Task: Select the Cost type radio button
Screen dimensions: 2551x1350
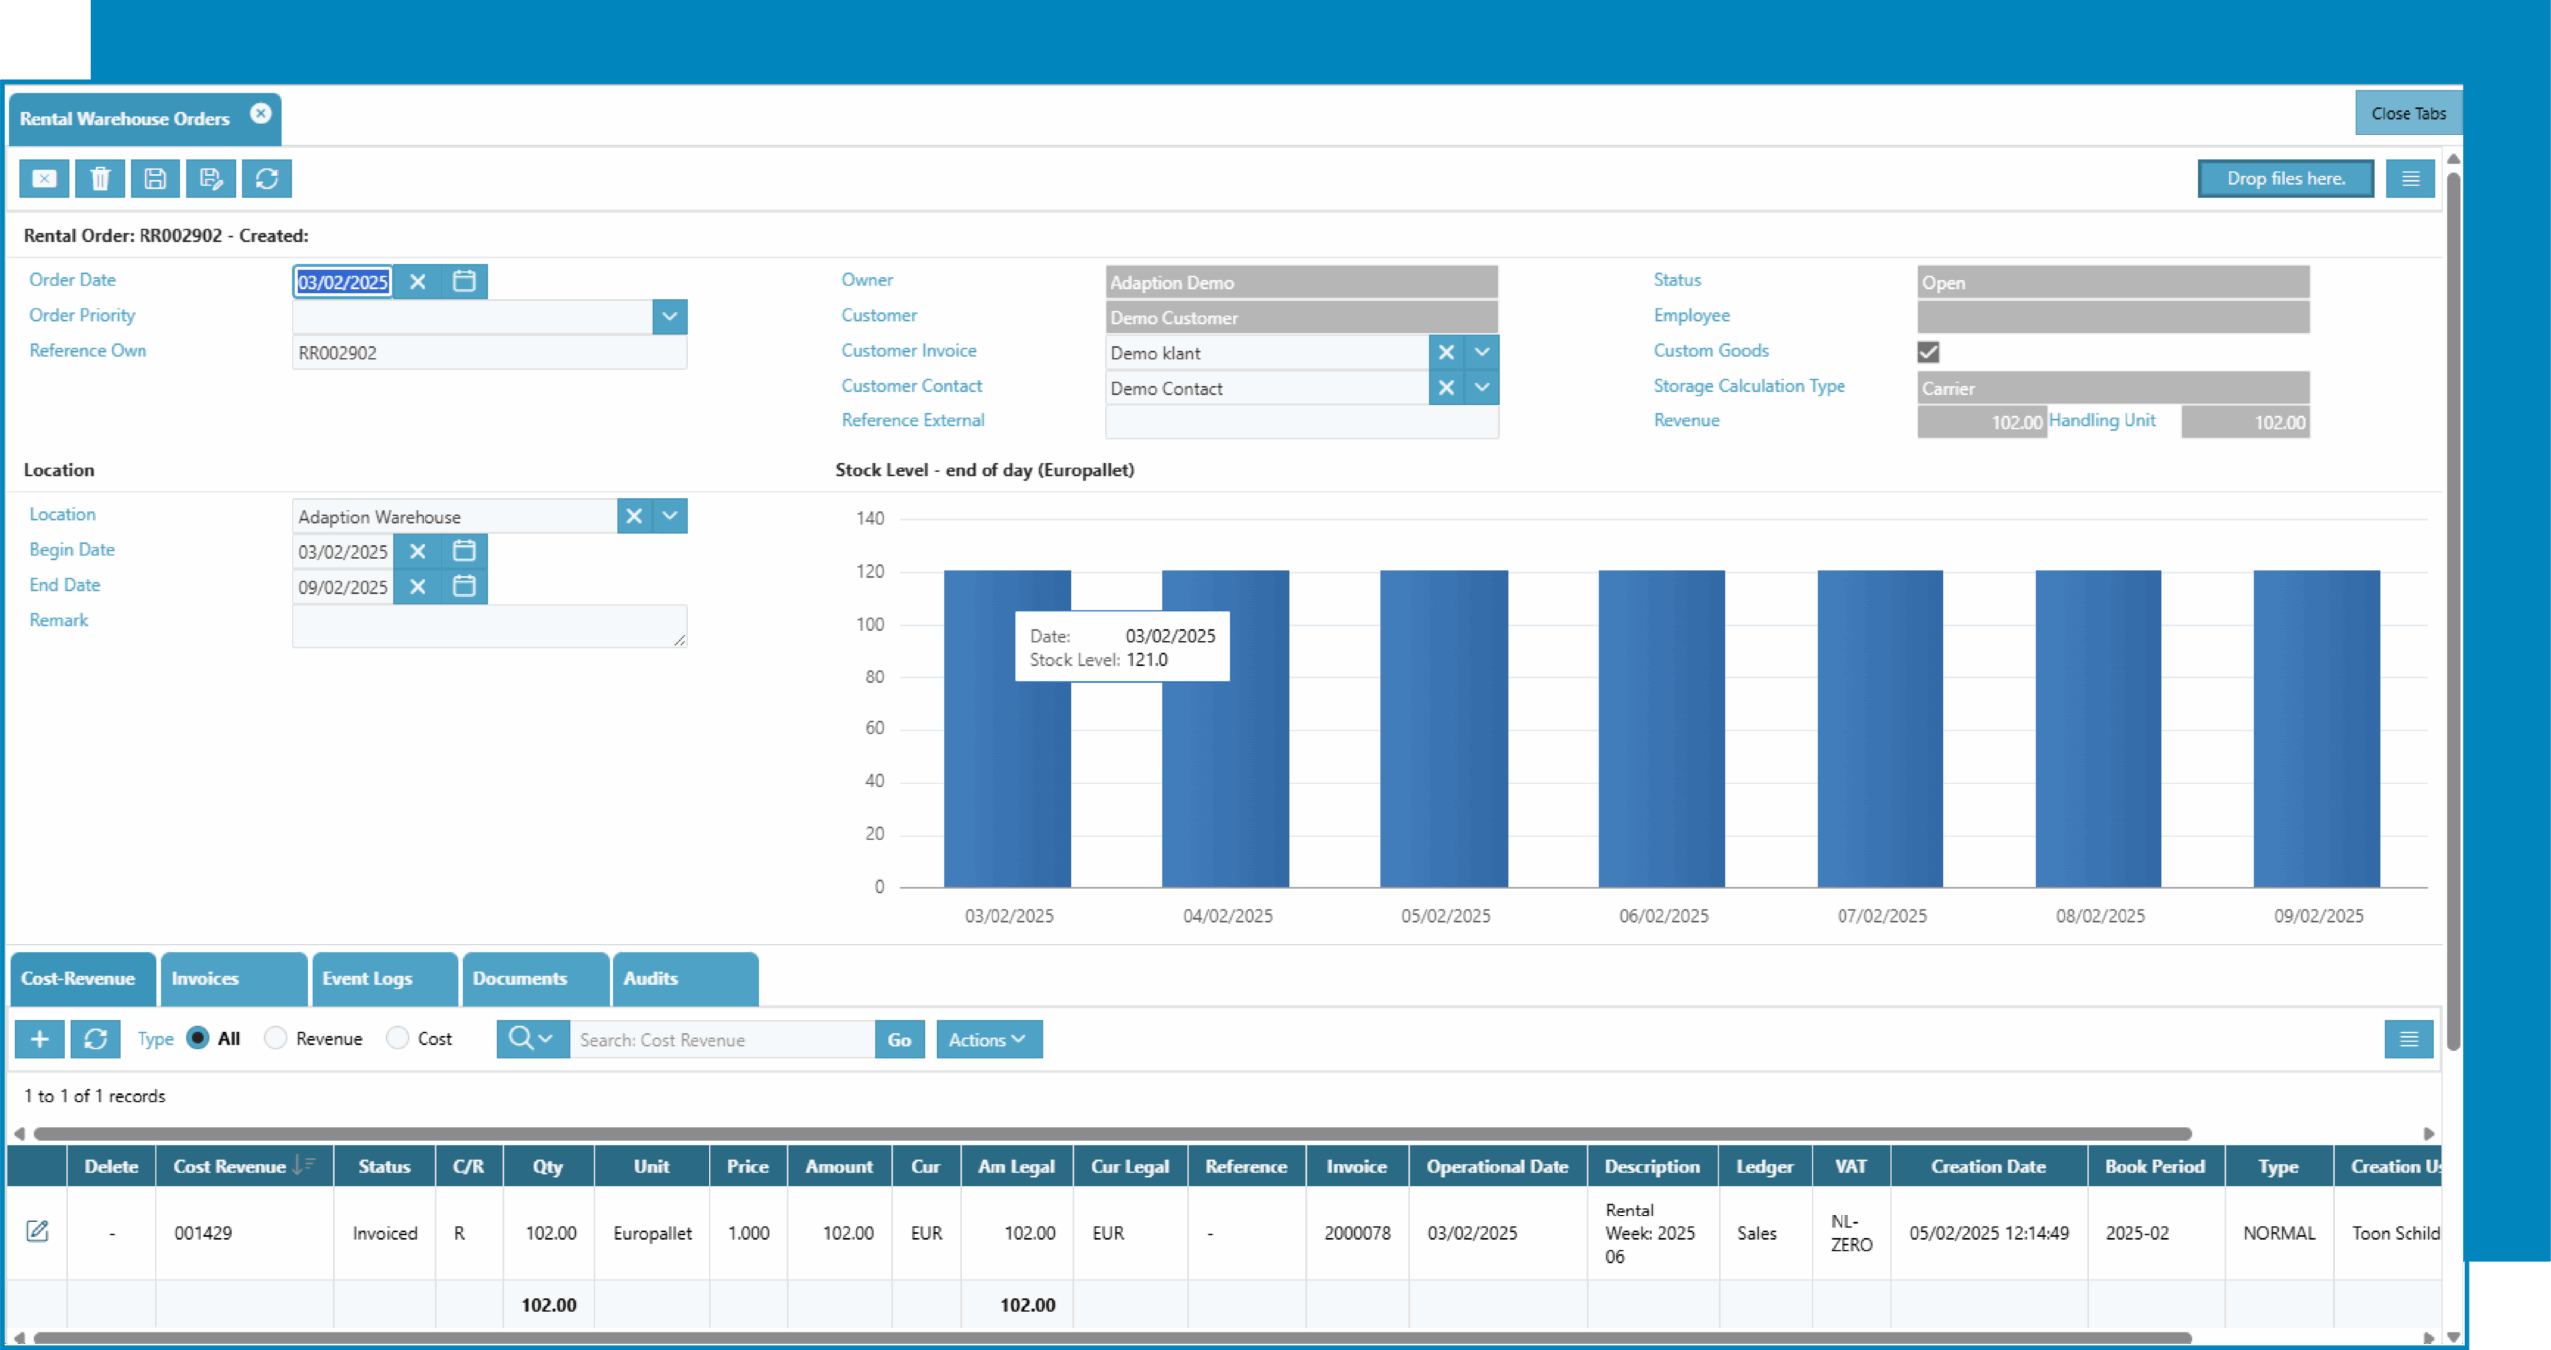Action: [x=398, y=1038]
